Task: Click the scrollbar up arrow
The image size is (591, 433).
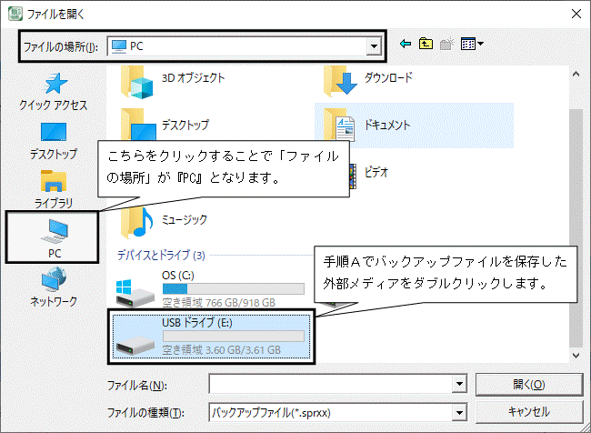Action: tap(576, 75)
